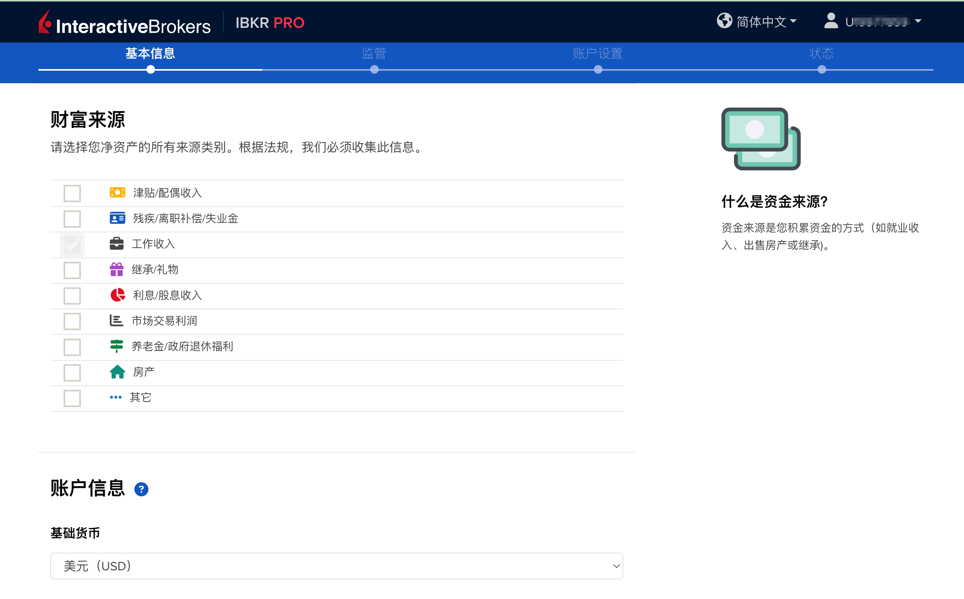Viewport: 964px width, 599px height.
Task: Select the gift icon for 继承/礼物
Action: [117, 269]
